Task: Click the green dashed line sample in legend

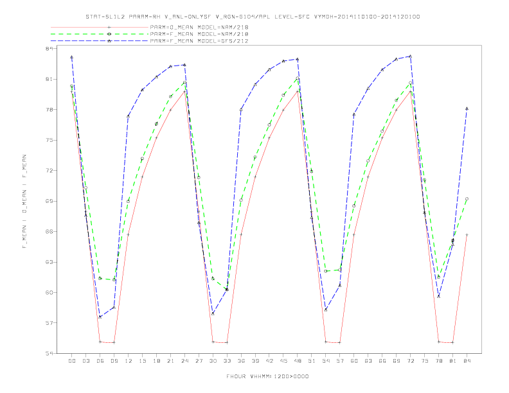Action: coord(100,34)
